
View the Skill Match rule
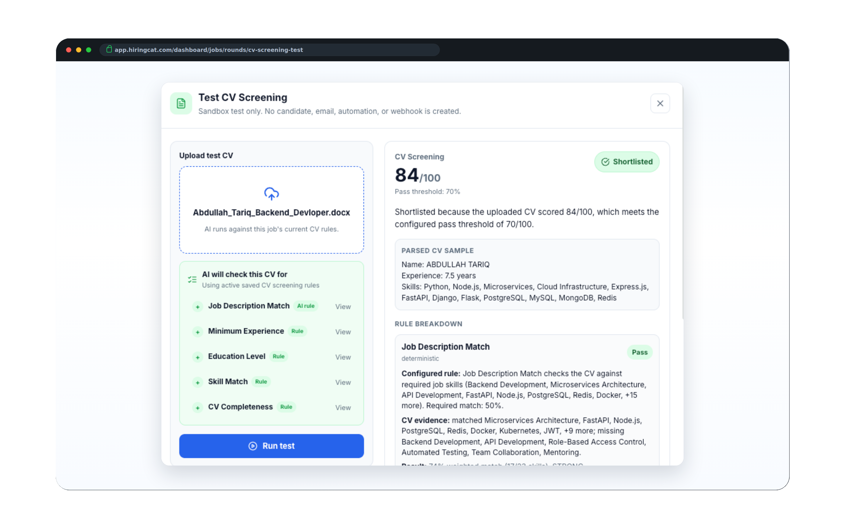[x=343, y=383]
